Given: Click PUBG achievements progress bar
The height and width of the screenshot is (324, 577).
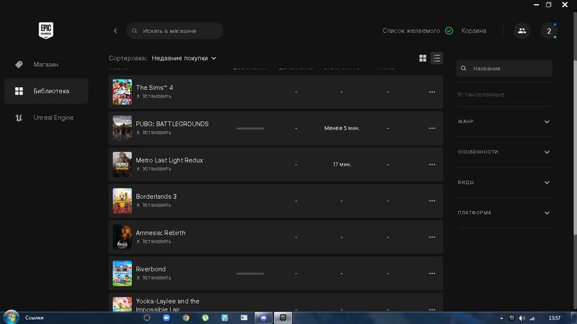Looking at the screenshot, I should [250, 129].
